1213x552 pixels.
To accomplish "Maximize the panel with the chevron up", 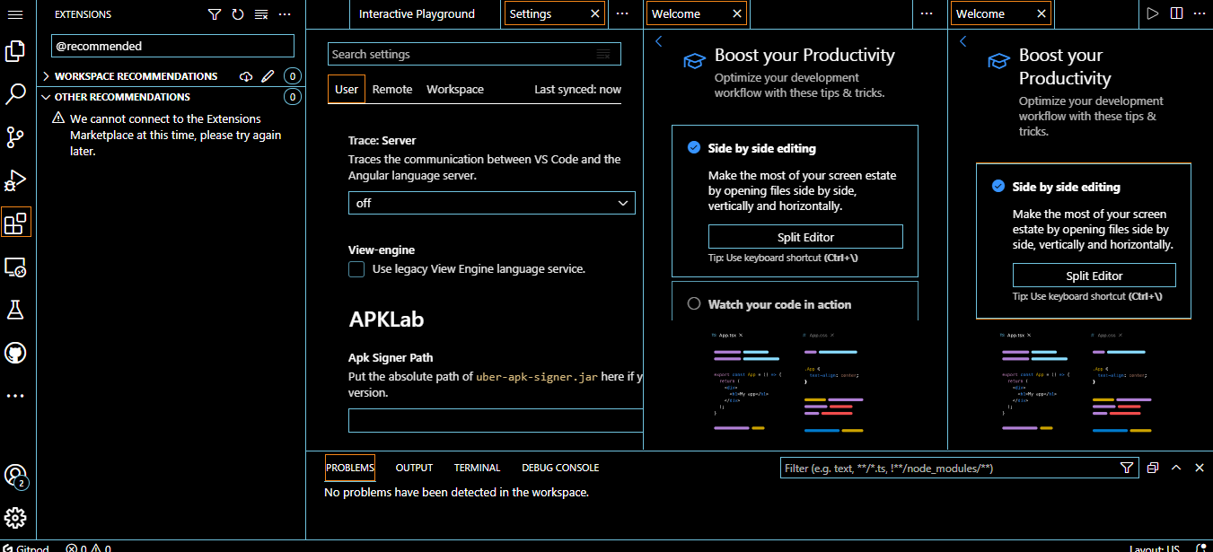I will tap(1175, 468).
